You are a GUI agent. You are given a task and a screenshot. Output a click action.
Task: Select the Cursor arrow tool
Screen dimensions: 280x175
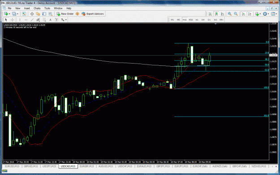6,20
